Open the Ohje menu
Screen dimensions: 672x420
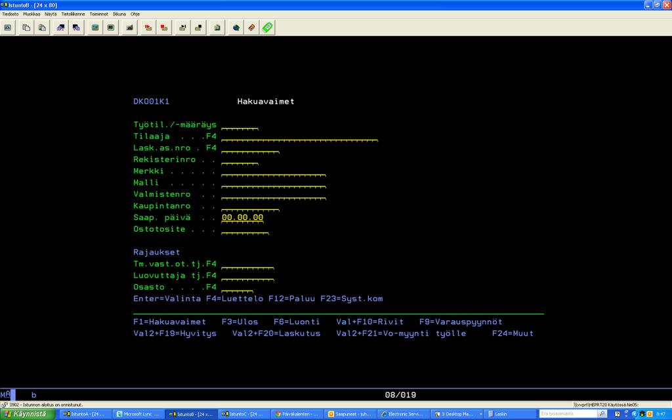[135, 14]
